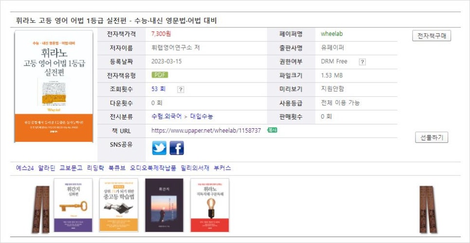Image resolution: width=470 pixels, height=243 pixels.
Task: Open the 밀리의서재 link
Action: pos(195,168)
